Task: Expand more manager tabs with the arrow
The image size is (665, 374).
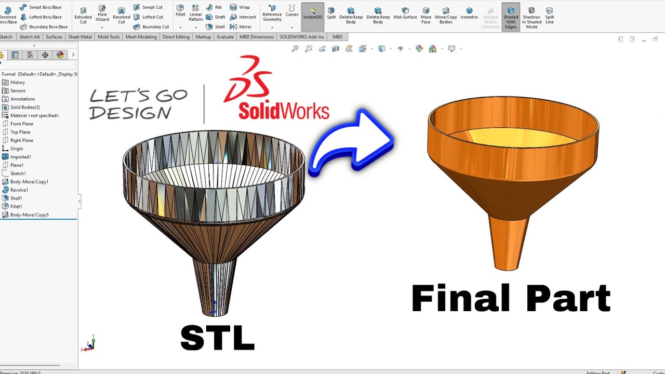Action: 73,55
